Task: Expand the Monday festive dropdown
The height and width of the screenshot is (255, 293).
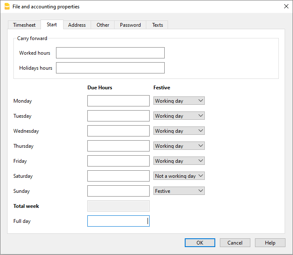Action: point(179,101)
